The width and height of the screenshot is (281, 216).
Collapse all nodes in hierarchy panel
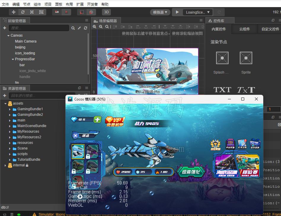pos(79,28)
